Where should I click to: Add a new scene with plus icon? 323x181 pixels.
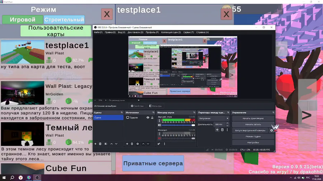pos(95,144)
